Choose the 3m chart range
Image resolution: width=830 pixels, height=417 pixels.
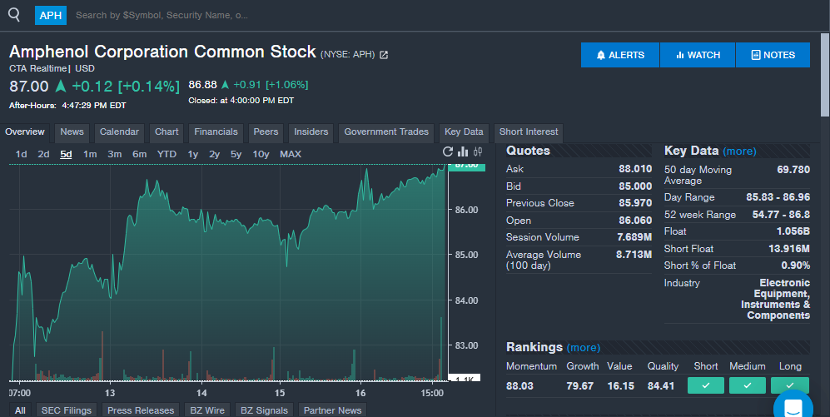coord(114,154)
